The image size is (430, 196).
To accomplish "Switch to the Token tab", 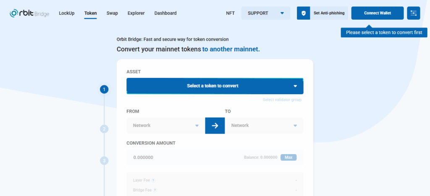I will [x=91, y=13].
